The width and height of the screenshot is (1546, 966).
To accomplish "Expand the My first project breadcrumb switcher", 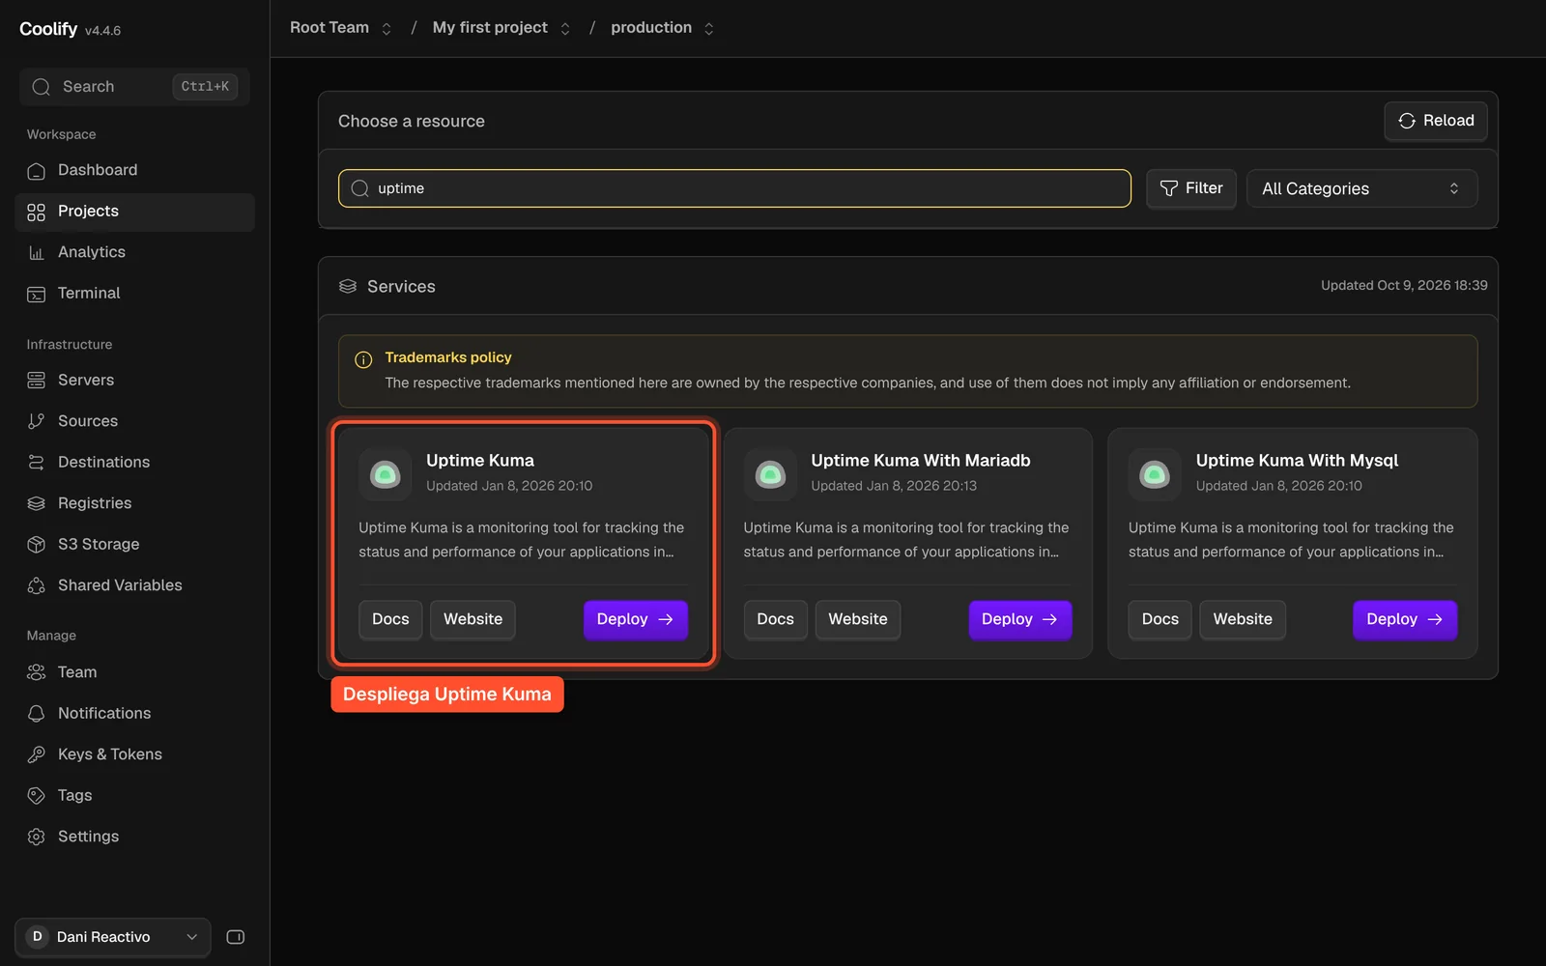I will point(565,29).
